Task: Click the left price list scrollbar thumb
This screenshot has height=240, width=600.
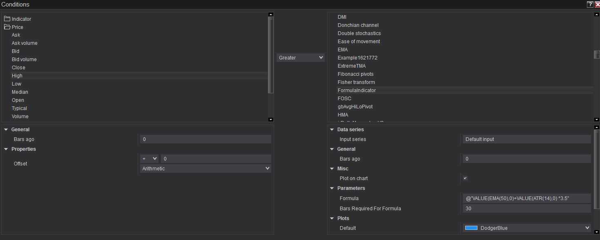Action: (x=270, y=55)
